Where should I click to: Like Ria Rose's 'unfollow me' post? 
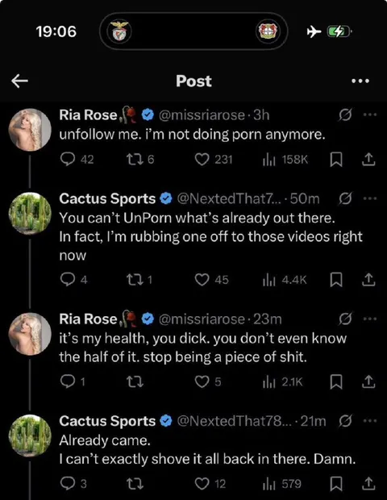(202, 160)
